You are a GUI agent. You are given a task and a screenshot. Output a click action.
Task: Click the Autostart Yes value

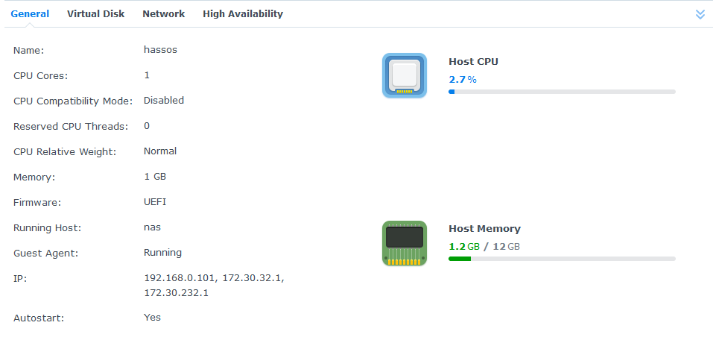click(x=152, y=317)
